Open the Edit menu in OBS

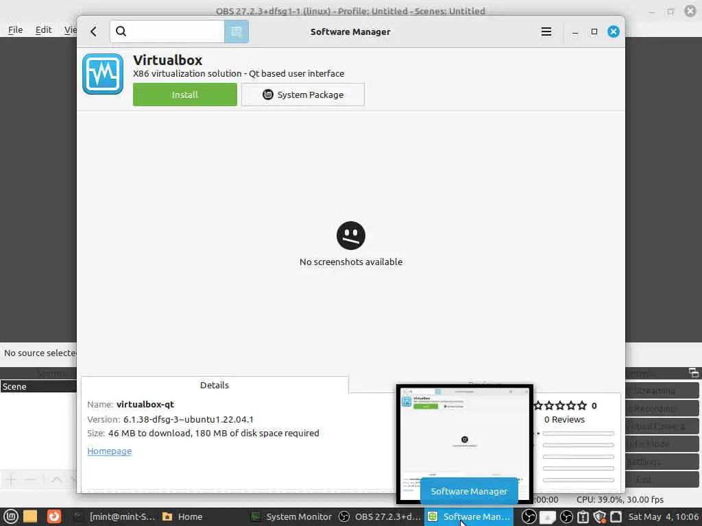coord(43,29)
